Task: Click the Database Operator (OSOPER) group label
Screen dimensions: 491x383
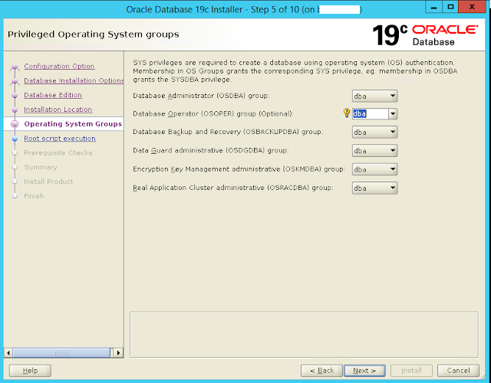Action: point(213,114)
